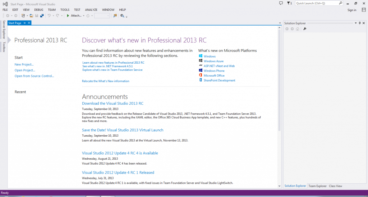This screenshot has width=368, height=197.
Task: Open the empty solution configurations combo box
Action: (102, 16)
